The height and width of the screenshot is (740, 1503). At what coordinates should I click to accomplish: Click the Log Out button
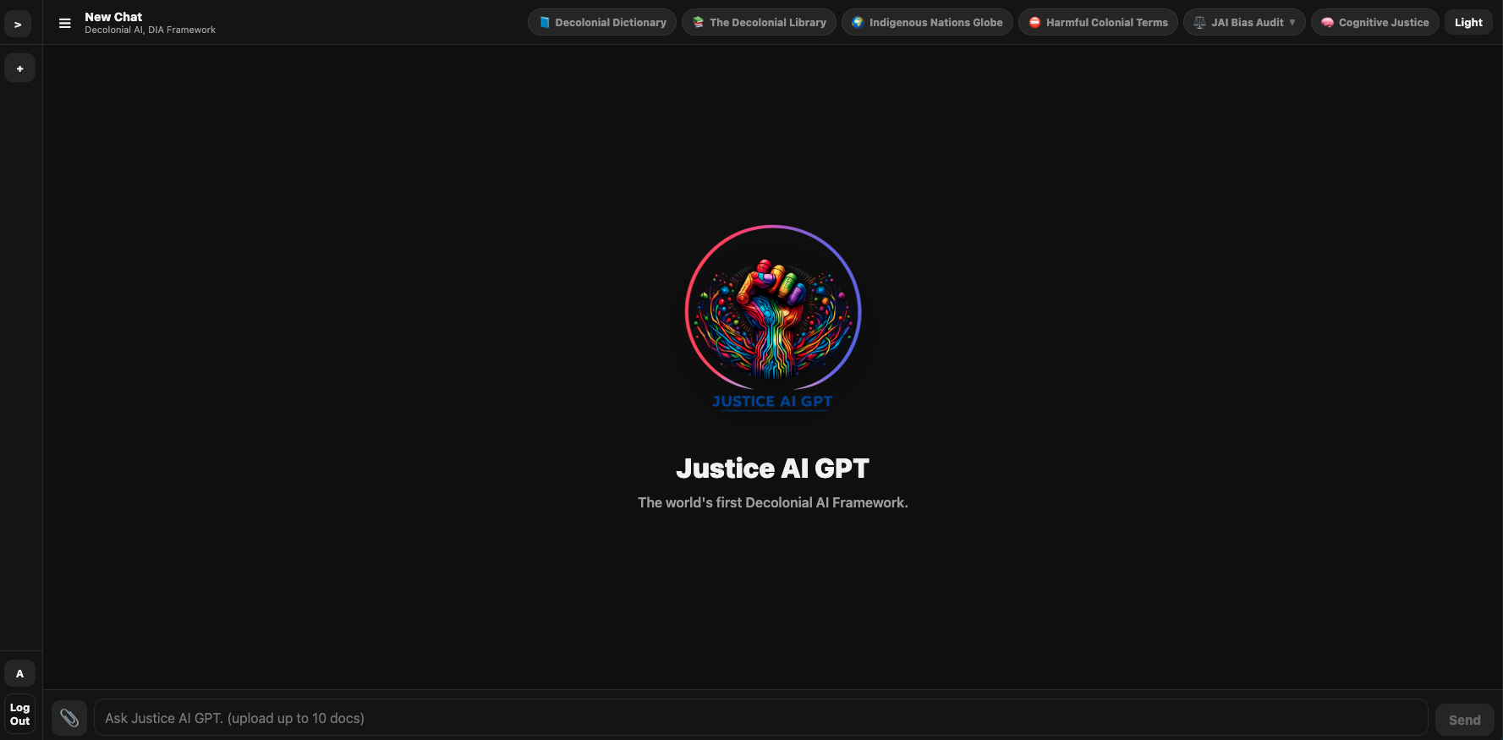(x=19, y=715)
